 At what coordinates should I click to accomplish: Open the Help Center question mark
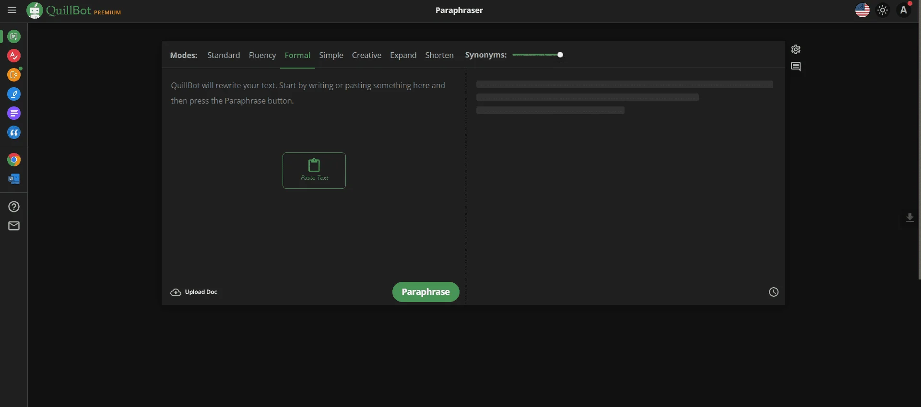14,207
